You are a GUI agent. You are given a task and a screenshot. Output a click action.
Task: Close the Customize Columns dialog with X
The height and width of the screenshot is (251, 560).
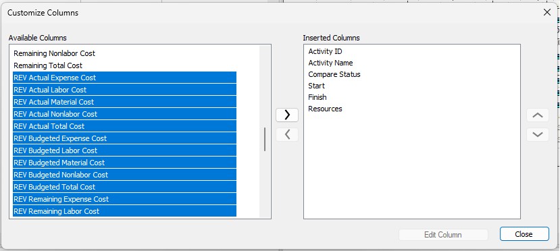coord(546,12)
